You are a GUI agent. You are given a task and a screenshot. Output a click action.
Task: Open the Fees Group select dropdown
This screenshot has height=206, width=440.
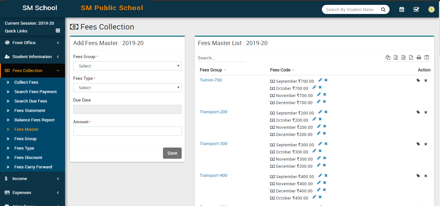[x=127, y=66]
